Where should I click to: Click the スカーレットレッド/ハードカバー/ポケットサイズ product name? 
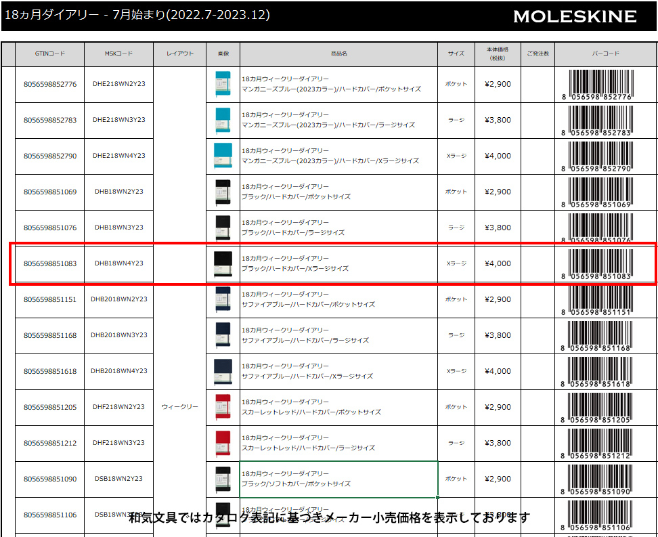311,412
